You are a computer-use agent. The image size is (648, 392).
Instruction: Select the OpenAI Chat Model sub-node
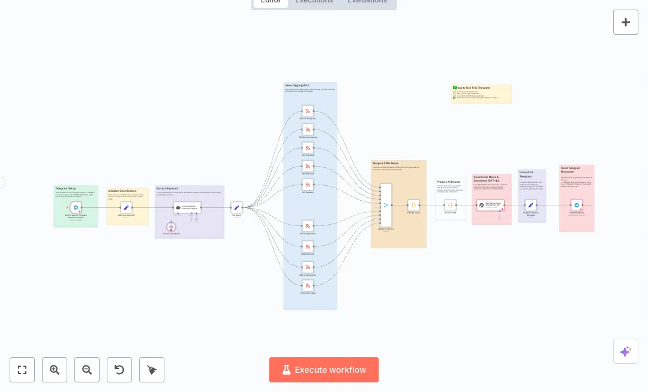(171, 226)
